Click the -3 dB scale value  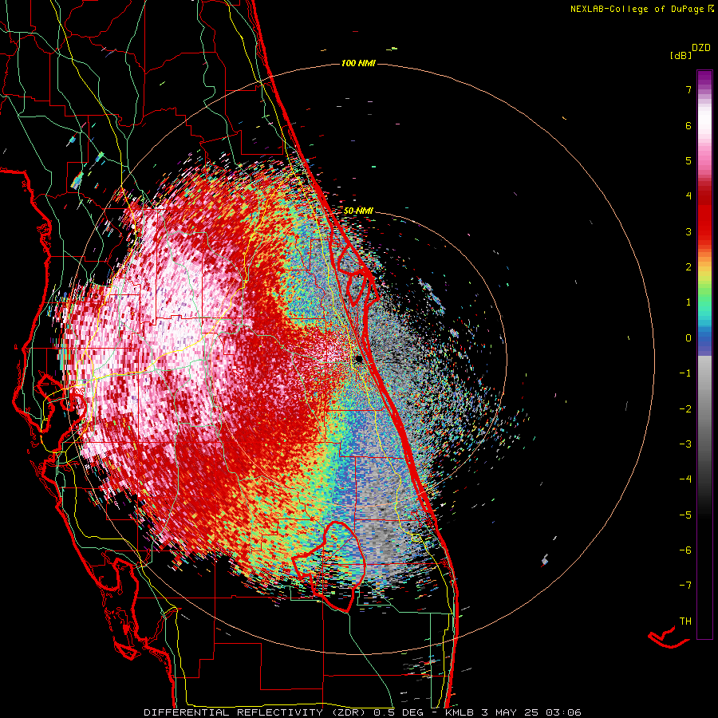click(x=685, y=444)
